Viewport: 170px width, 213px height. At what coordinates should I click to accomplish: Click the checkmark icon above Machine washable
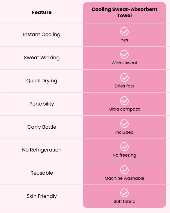pos(124,170)
